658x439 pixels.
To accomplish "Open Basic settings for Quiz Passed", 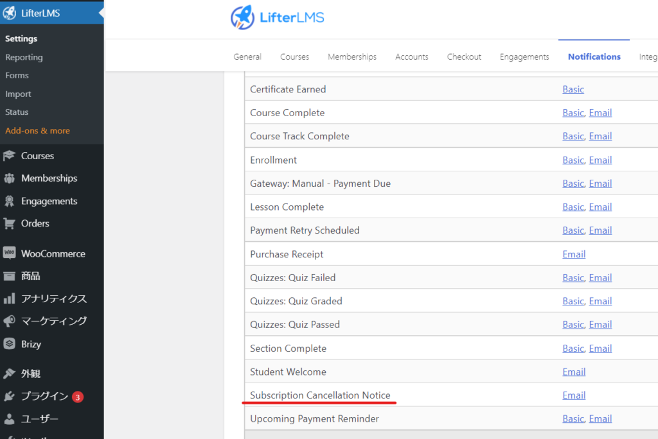I will tap(573, 325).
